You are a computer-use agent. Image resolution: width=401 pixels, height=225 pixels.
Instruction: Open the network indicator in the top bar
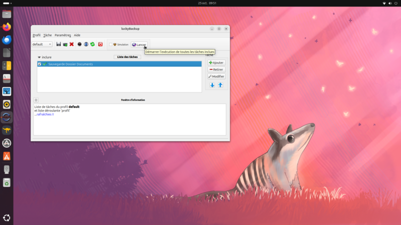tap(384, 3)
